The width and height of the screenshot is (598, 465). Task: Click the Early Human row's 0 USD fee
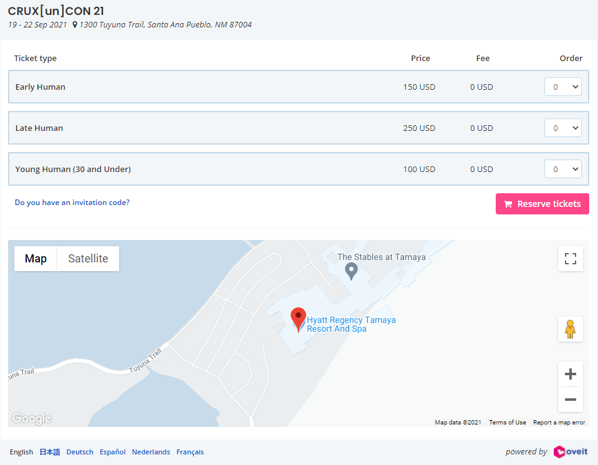click(x=481, y=87)
